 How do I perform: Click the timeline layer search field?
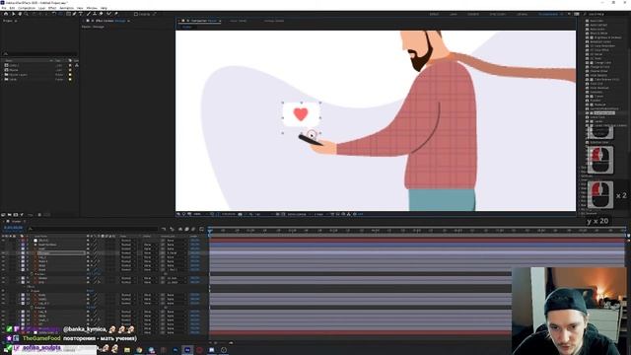pyautogui.click(x=93, y=229)
